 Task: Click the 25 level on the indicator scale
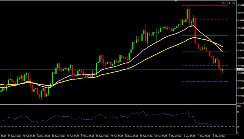click(x=239, y=126)
